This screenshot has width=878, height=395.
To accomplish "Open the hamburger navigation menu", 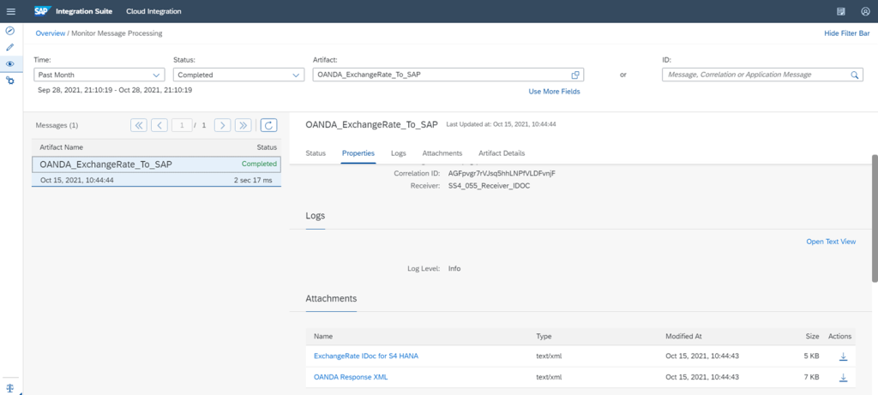I will tap(10, 11).
